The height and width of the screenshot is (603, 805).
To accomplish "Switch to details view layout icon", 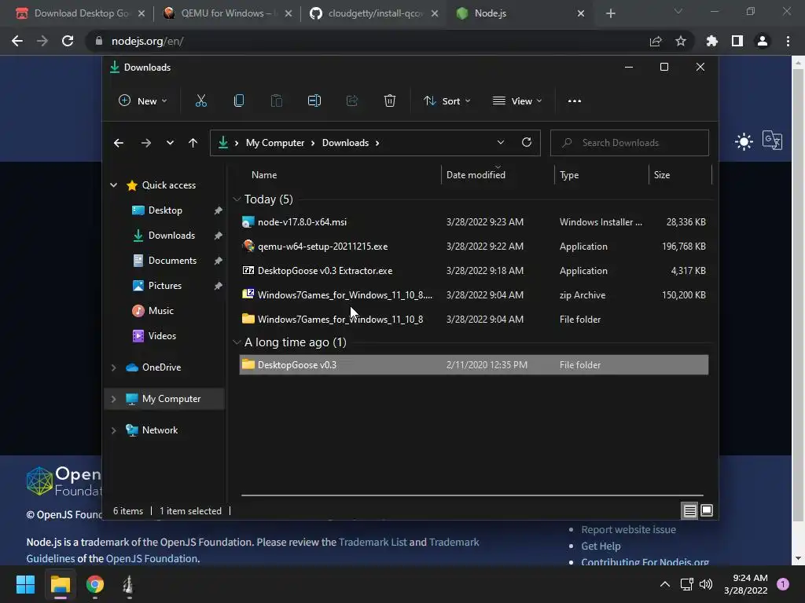I will (x=689, y=510).
